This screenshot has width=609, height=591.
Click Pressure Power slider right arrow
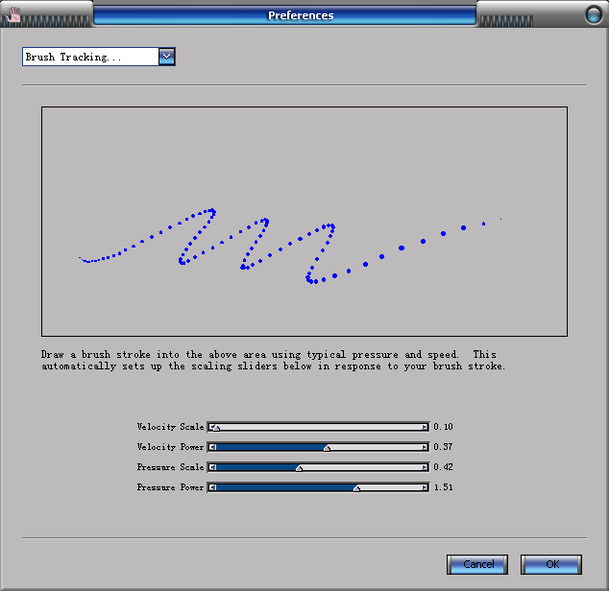coord(425,487)
